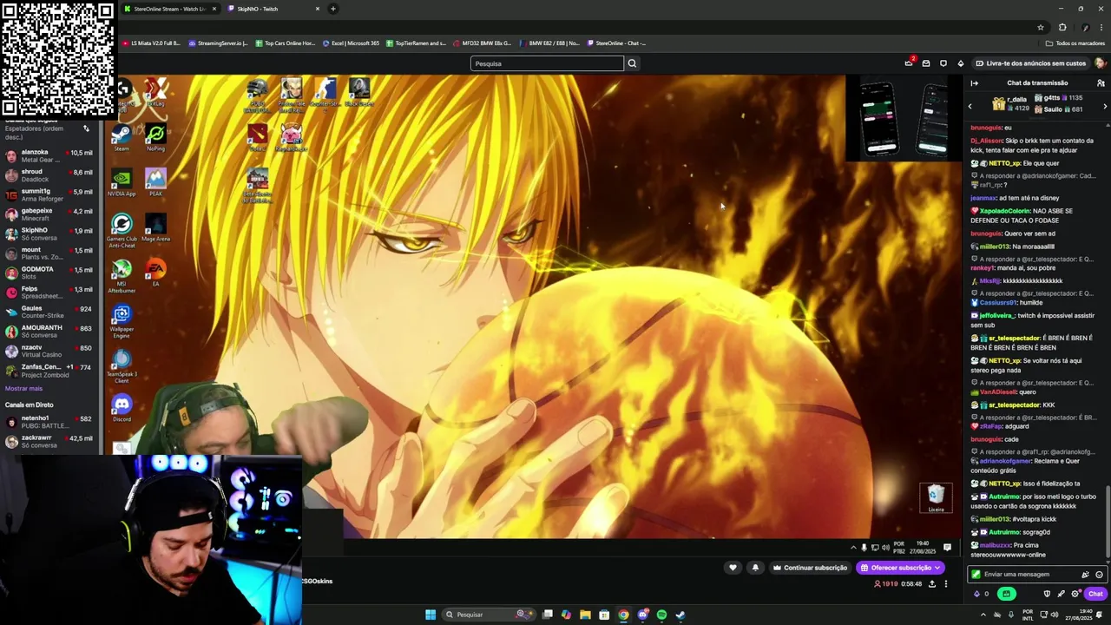Screen dimensions: 1111x625
Task: Sort followed channels list
Action: 86,128
